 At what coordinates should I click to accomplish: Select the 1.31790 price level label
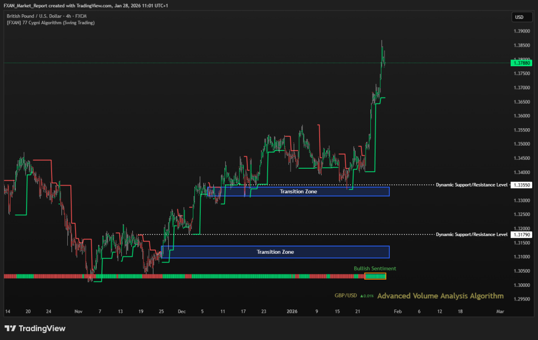point(522,234)
